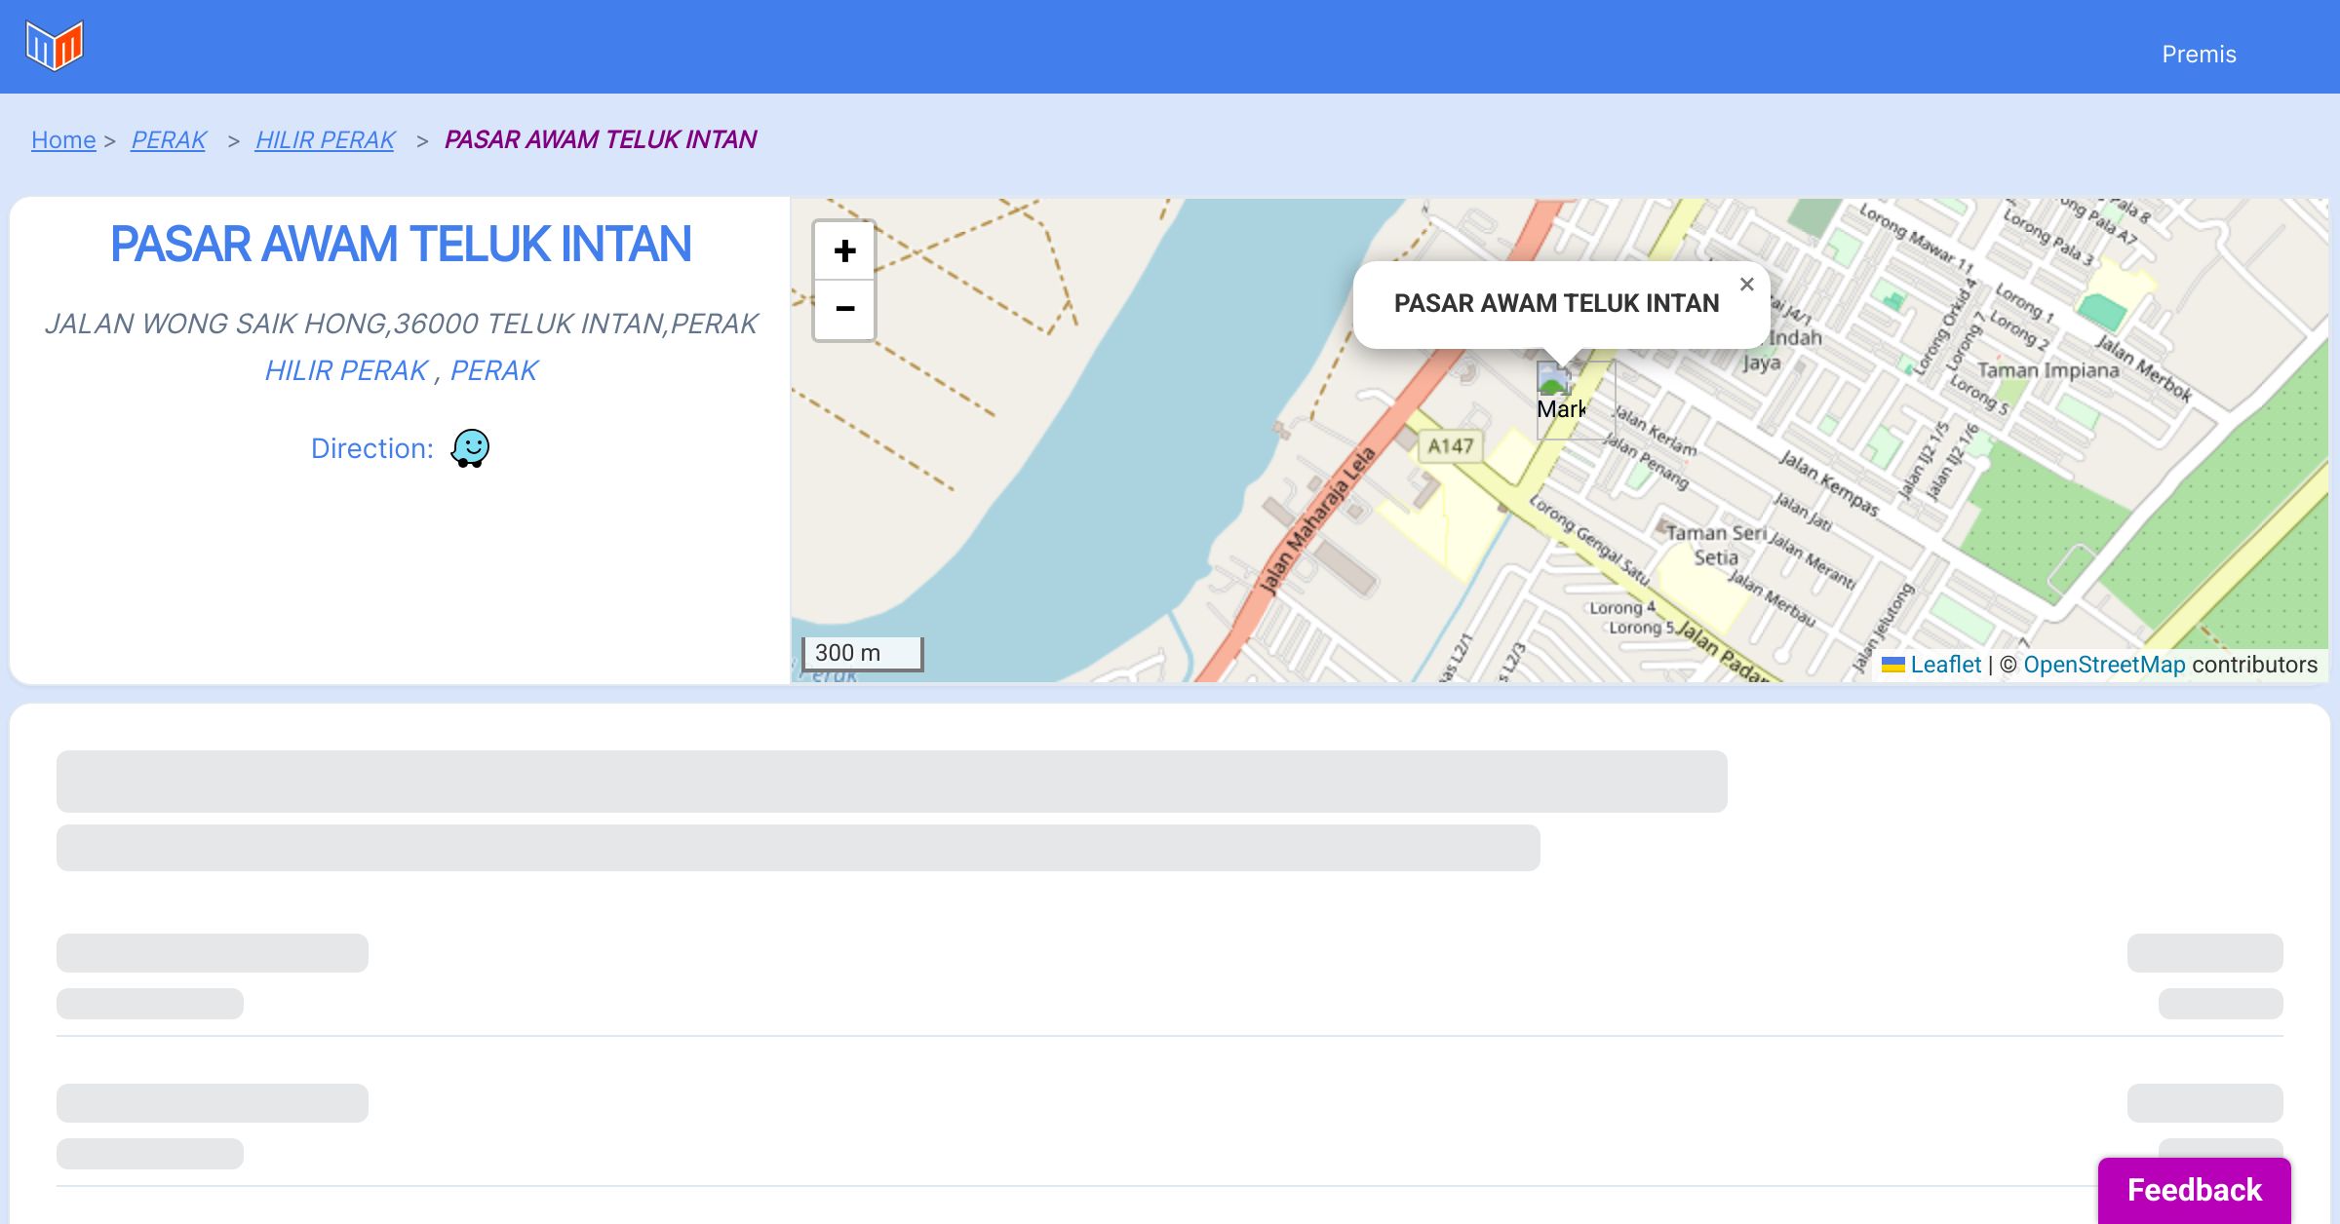
Task: Open the Feedback button
Action: pos(2194,1190)
